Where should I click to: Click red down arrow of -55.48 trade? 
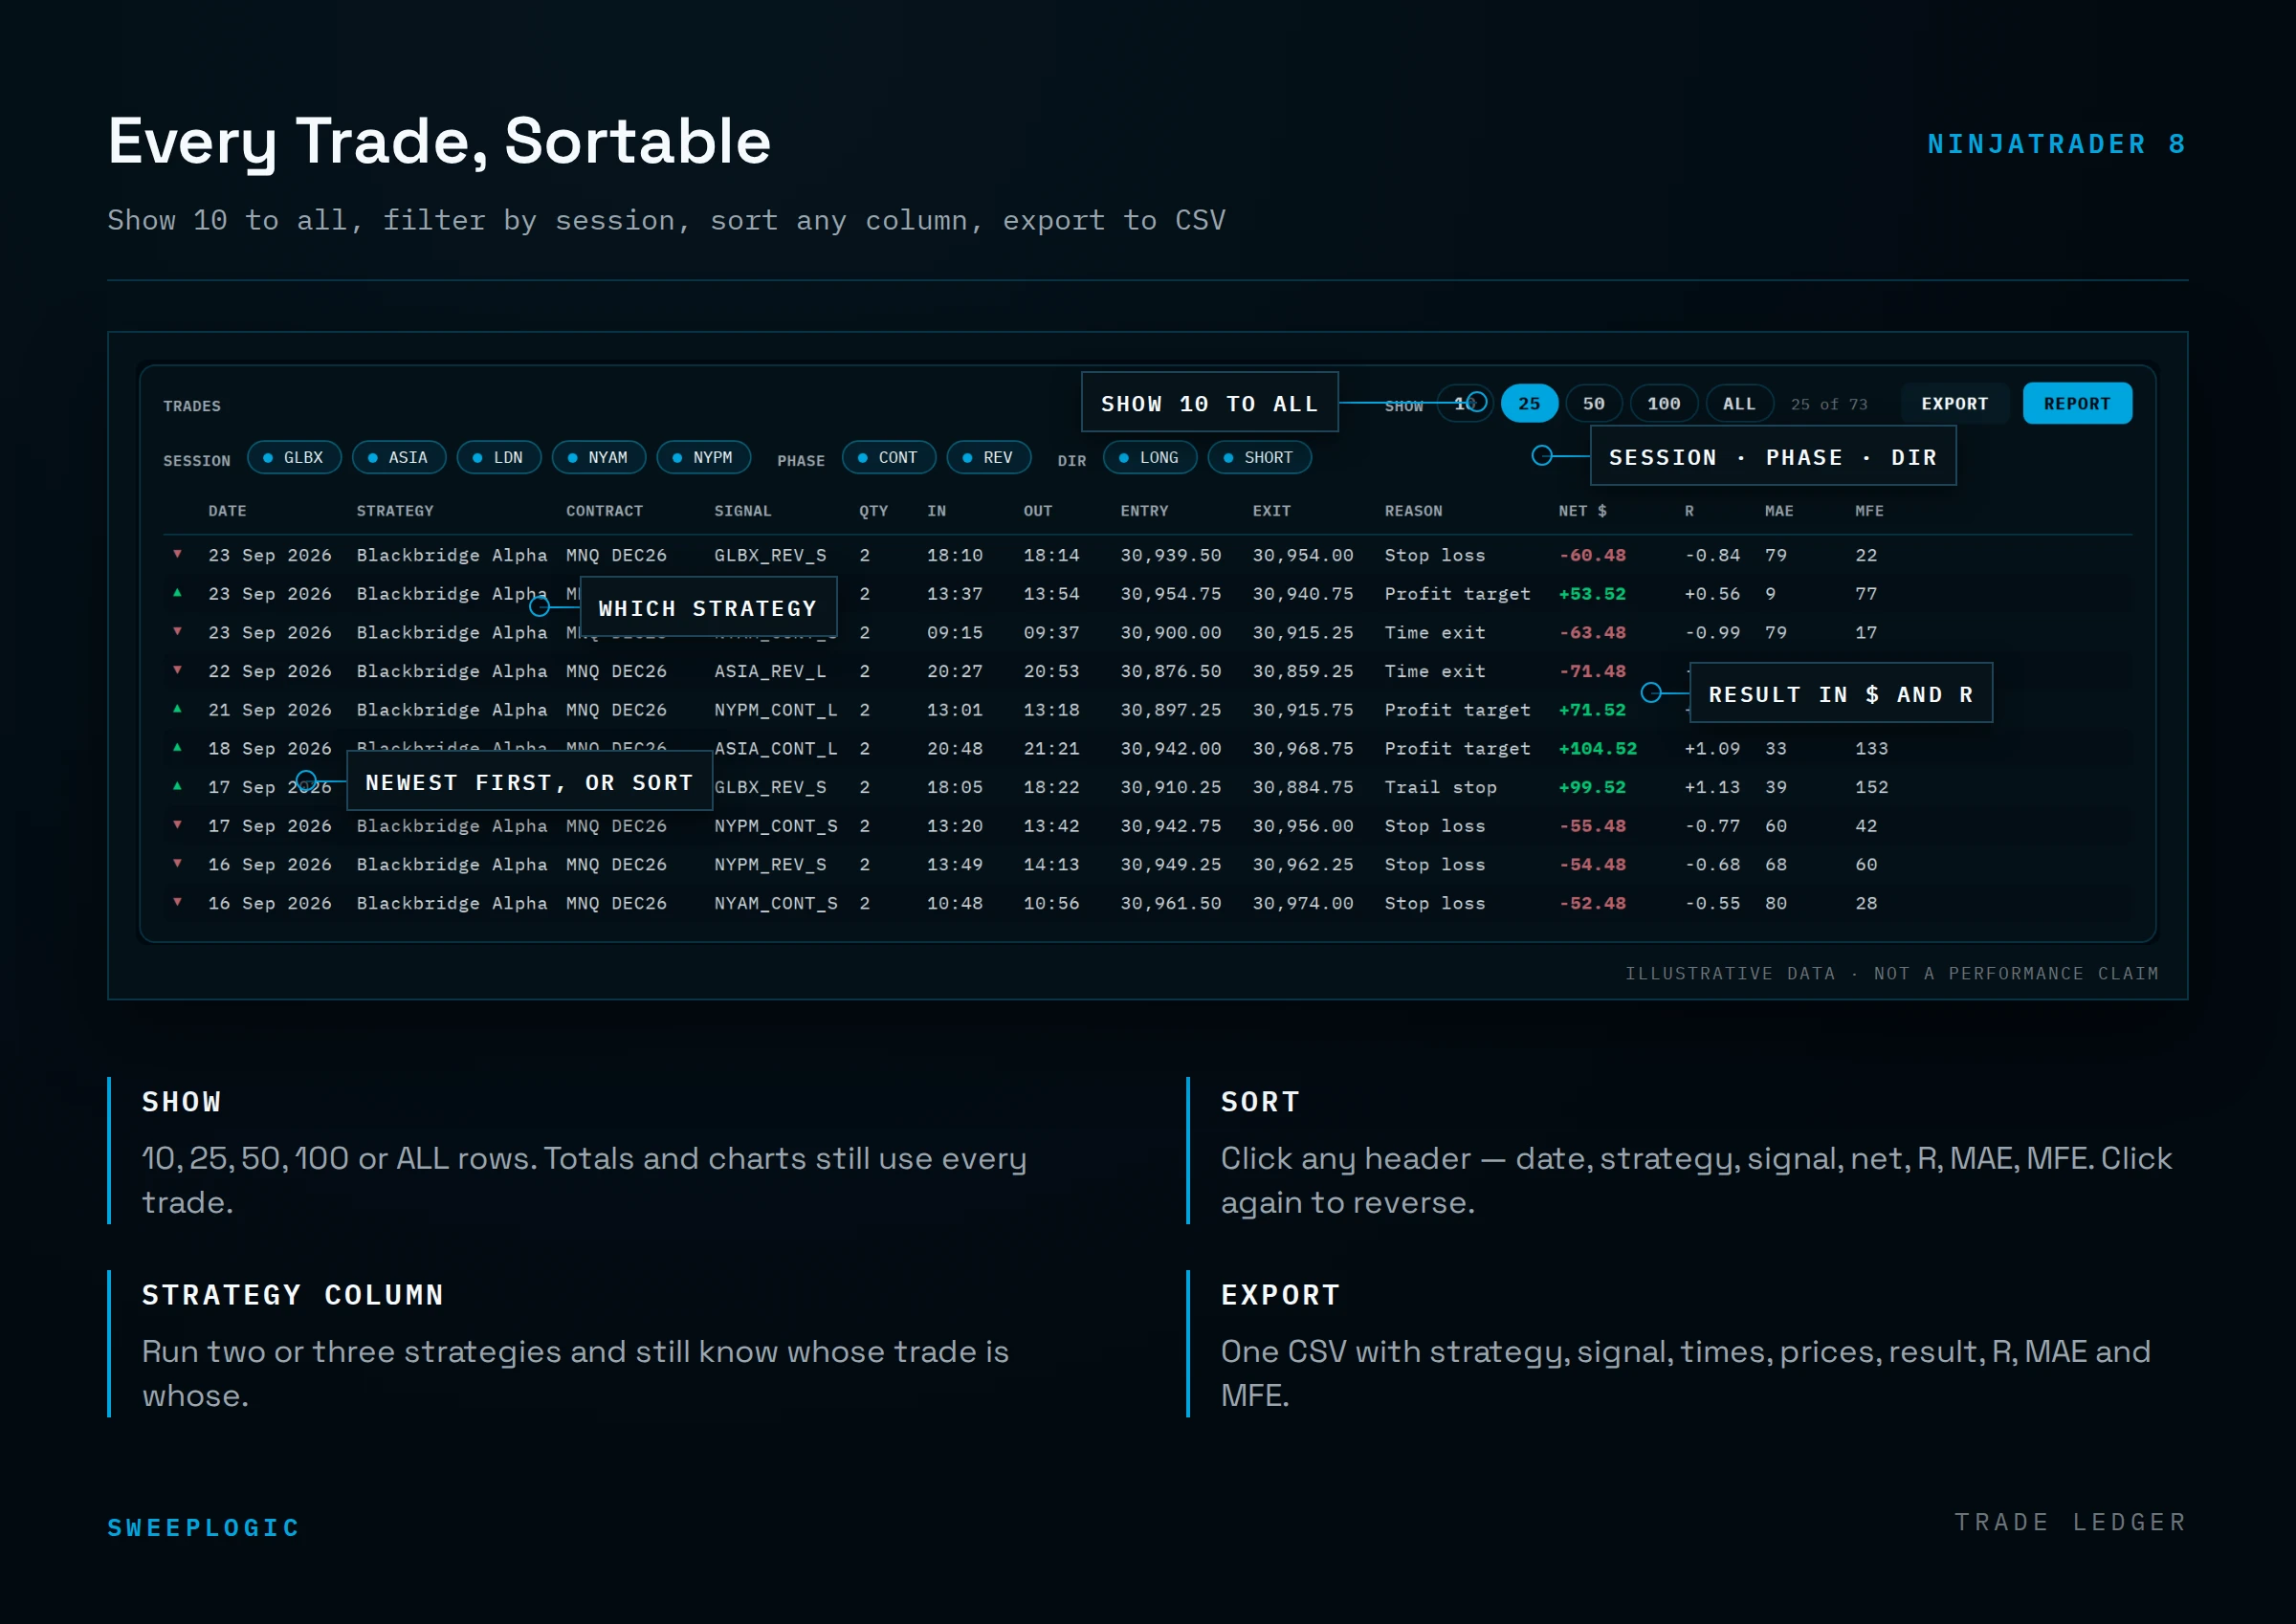pos(177,825)
